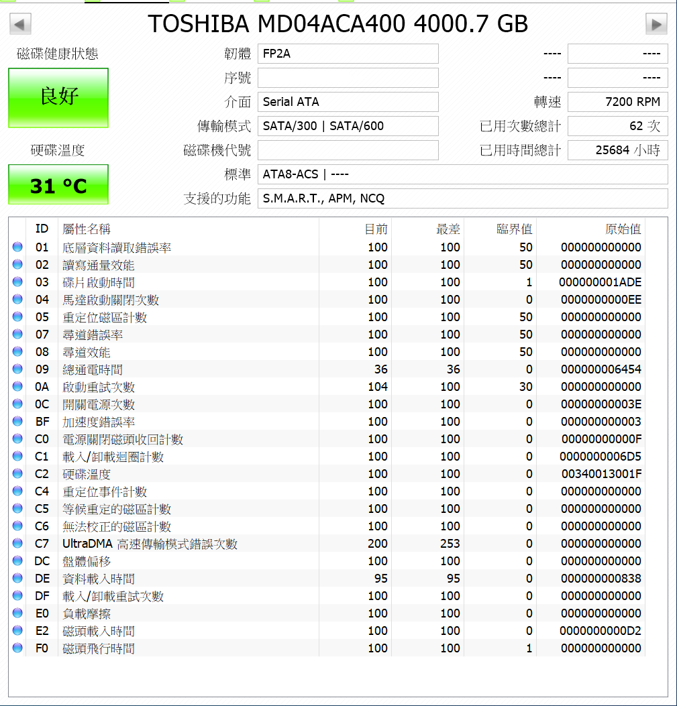Click the status icon for attribute C7
Image resolution: width=677 pixels, height=706 pixels.
tap(17, 543)
